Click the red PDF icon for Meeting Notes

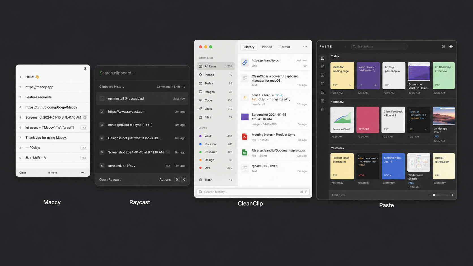click(245, 137)
